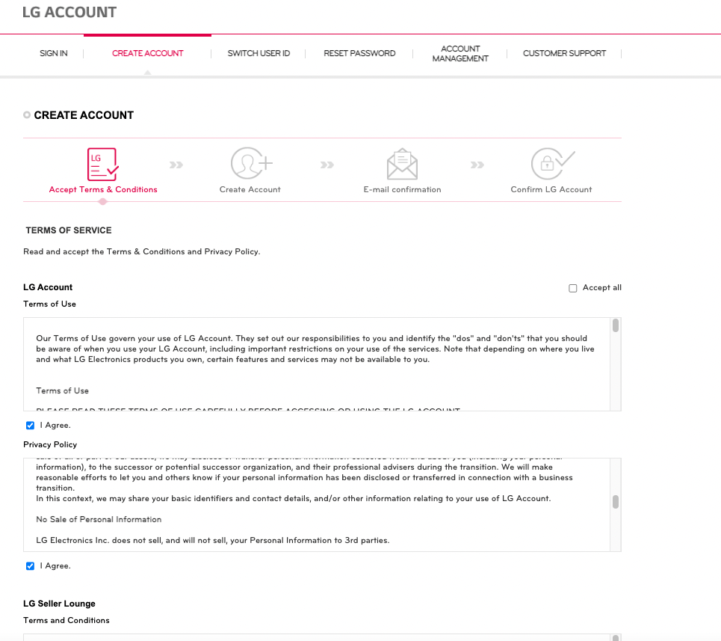Click the 'E-mail confirmation' step label
The width and height of the screenshot is (721, 641).
tap(403, 189)
